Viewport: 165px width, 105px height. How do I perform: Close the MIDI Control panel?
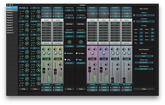pyautogui.click(x=144, y=89)
